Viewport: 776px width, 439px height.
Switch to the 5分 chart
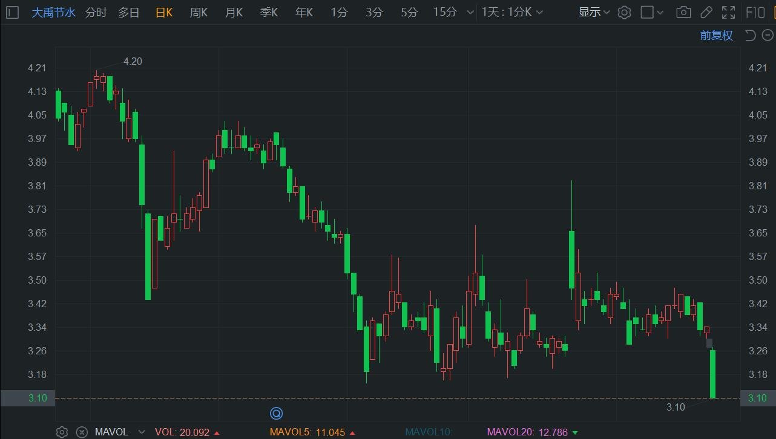click(x=409, y=12)
